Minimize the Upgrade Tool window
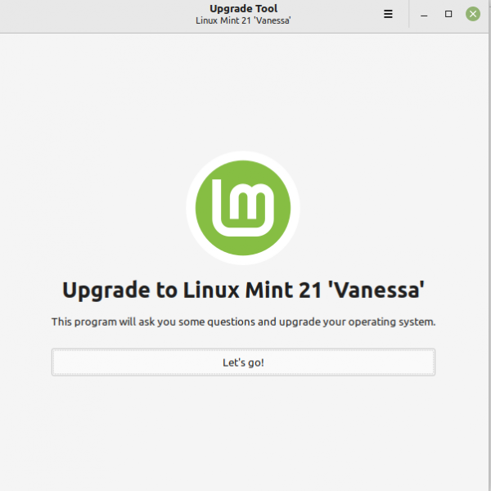Image resolution: width=491 pixels, height=491 pixels. (x=424, y=15)
